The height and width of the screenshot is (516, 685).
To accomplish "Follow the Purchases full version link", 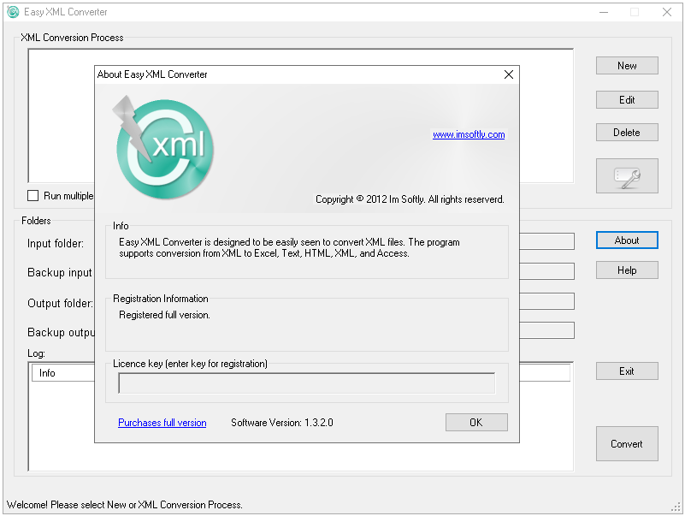I will [162, 423].
